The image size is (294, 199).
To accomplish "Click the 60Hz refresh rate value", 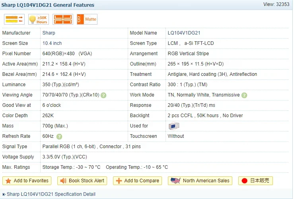I will click(x=48, y=136).
